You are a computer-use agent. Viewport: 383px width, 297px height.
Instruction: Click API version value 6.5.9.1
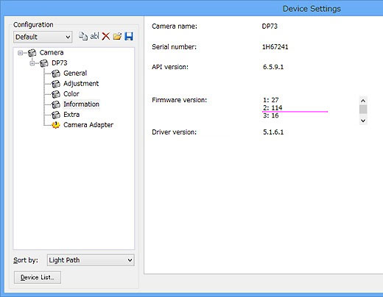273,67
